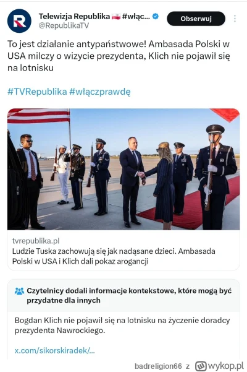Click the Polish flag emoji in the name

(116, 16)
